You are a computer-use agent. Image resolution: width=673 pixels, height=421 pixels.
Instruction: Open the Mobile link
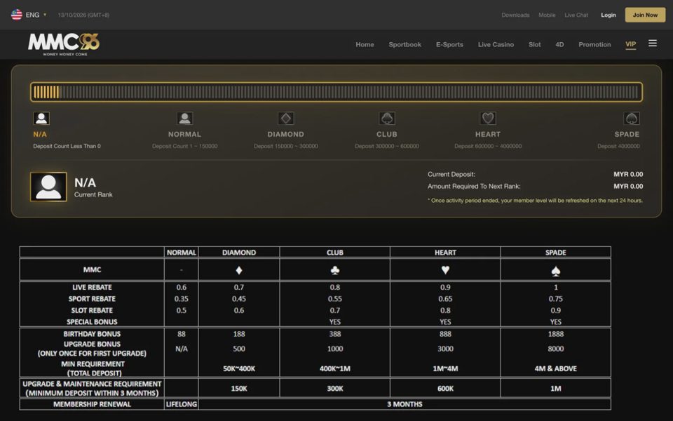(x=547, y=15)
